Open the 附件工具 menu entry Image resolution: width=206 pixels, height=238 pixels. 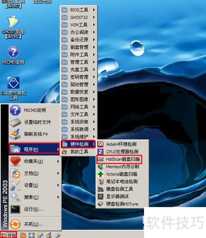79,55
